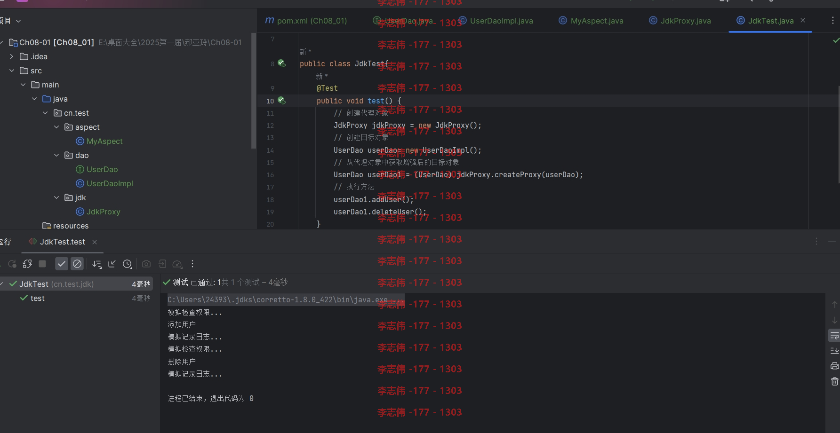
Task: Click the 添加用户 console output line
Action: [182, 324]
